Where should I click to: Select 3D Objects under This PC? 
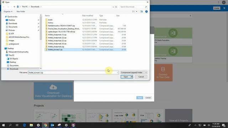coord(14,59)
